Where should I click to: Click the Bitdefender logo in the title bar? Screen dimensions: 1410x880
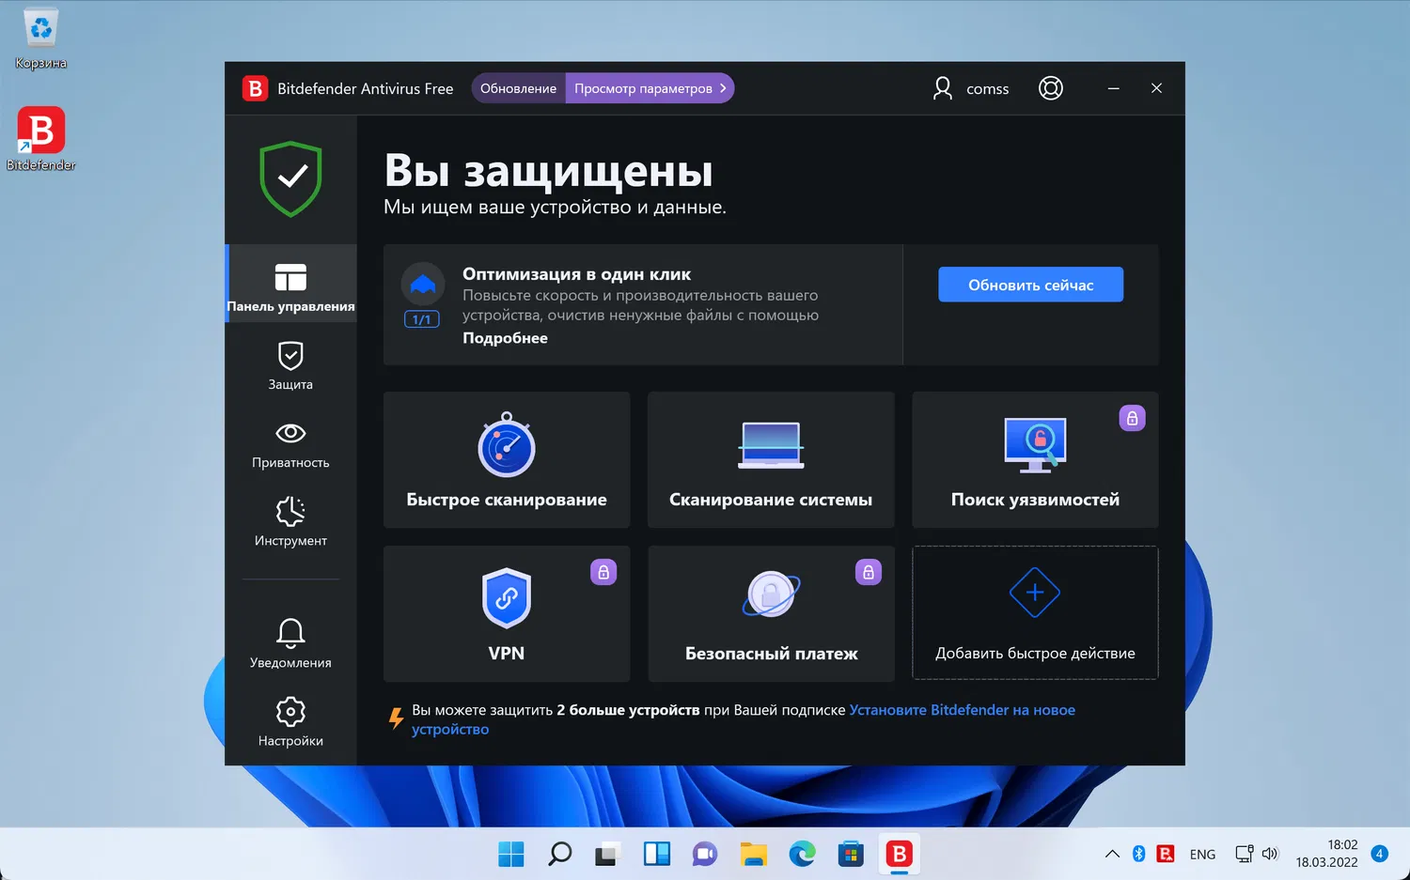click(x=255, y=88)
